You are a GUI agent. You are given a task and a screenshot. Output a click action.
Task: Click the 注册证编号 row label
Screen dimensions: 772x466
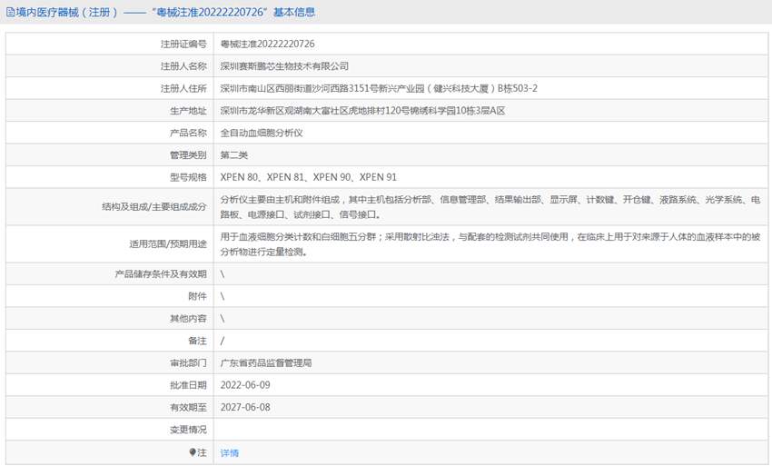coord(183,44)
